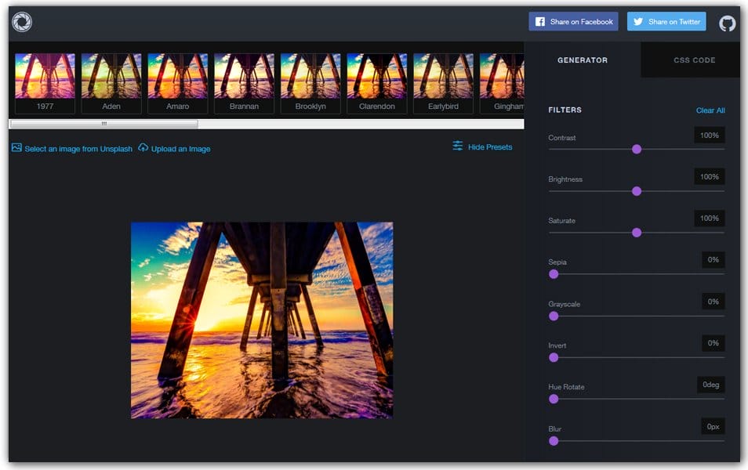Click the presets horizontal scrollbar
748x470 pixels.
[x=104, y=124]
